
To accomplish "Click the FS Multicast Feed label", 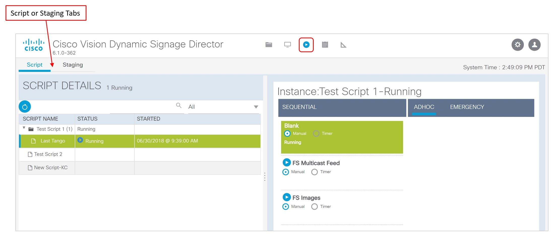I will (x=316, y=163).
